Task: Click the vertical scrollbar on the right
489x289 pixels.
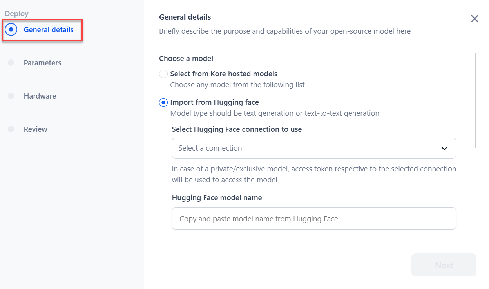Action: click(476, 101)
